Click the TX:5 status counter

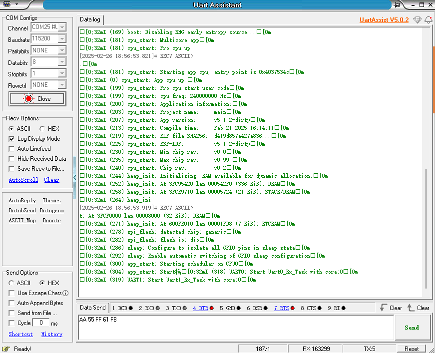pos(369,349)
